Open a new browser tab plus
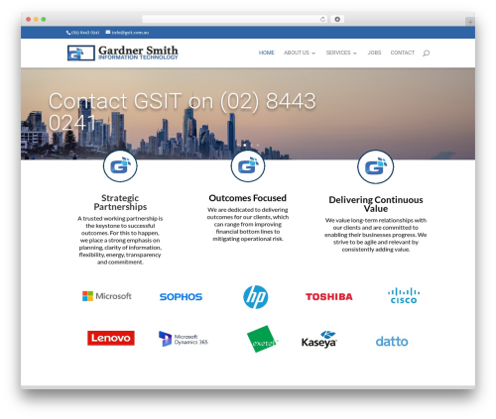This screenshot has height=419, width=496. click(x=470, y=22)
